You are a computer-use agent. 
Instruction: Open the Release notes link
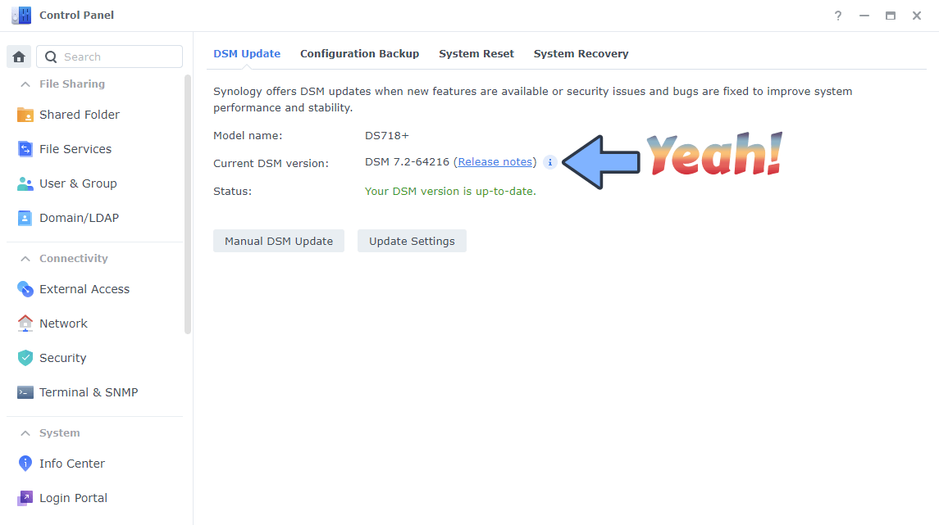click(x=495, y=162)
